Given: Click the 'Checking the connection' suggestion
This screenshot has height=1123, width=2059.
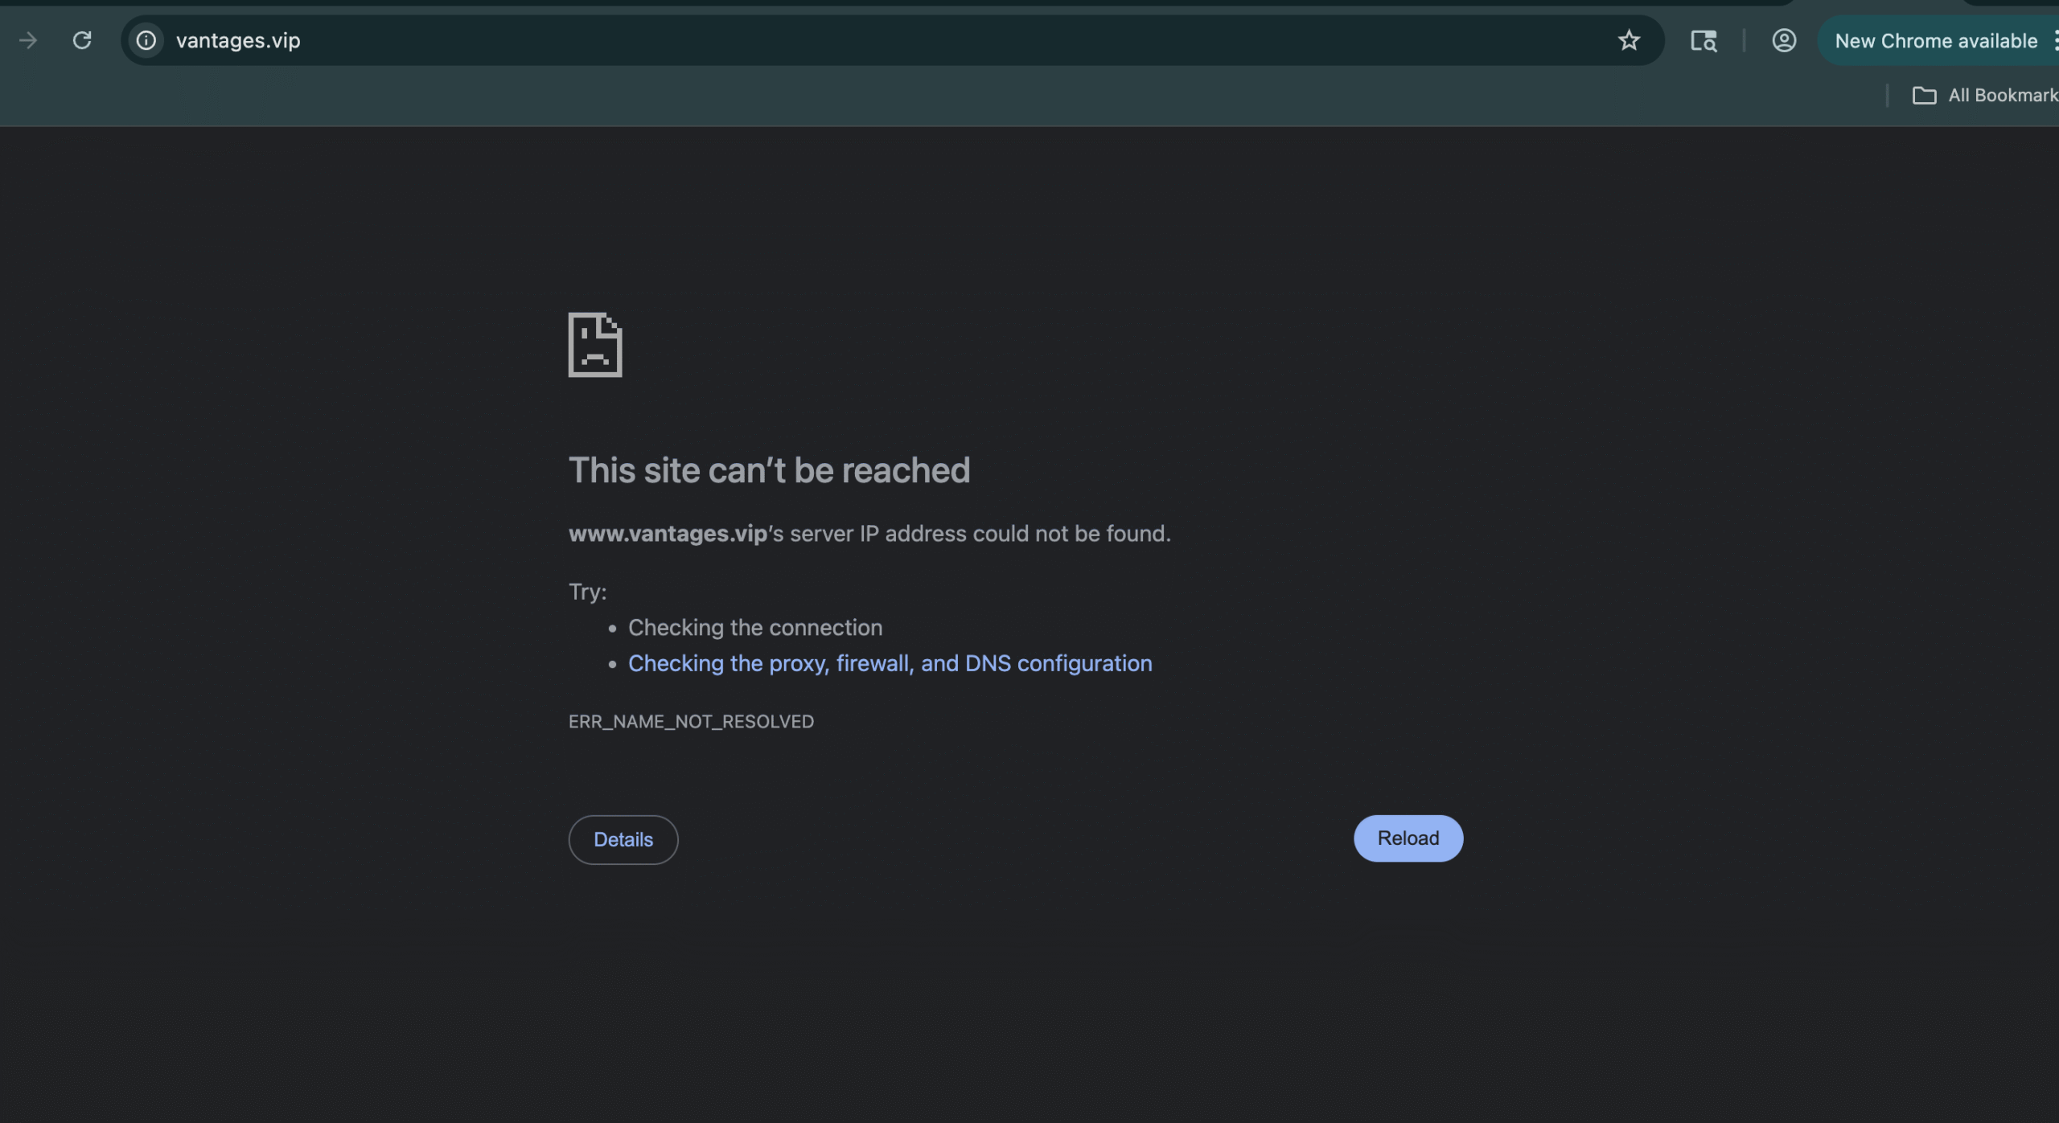Looking at the screenshot, I should 754,628.
